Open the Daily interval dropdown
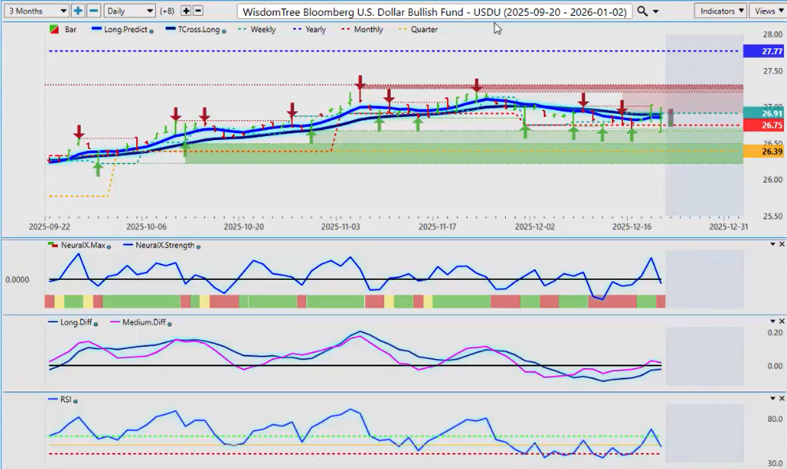 (x=130, y=11)
